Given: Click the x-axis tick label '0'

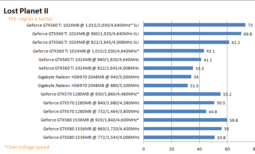Looking at the screenshot, I should coord(143,149).
